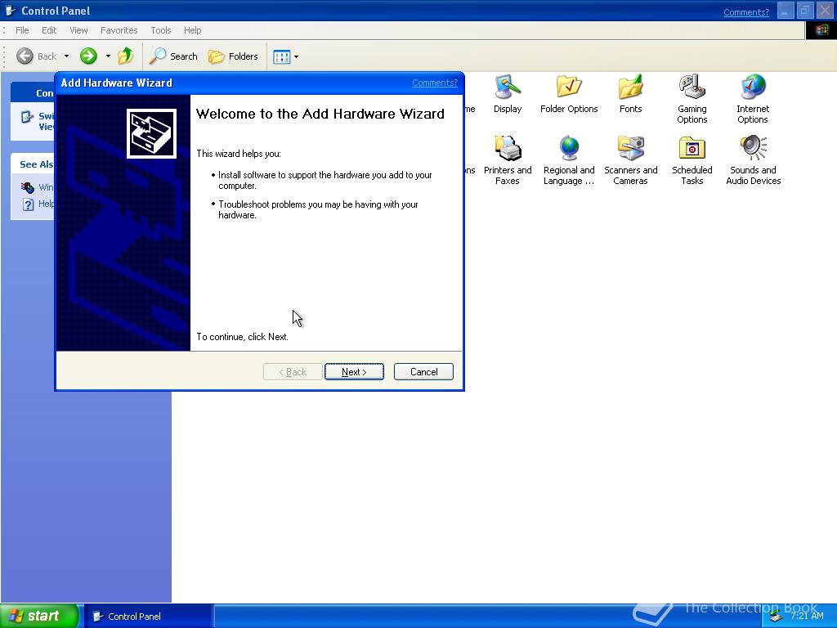Click the wizard's Comments? link
The height and width of the screenshot is (628, 837).
point(435,83)
